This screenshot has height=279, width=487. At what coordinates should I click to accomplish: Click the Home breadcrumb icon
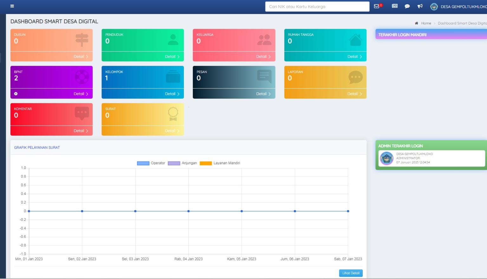click(417, 23)
